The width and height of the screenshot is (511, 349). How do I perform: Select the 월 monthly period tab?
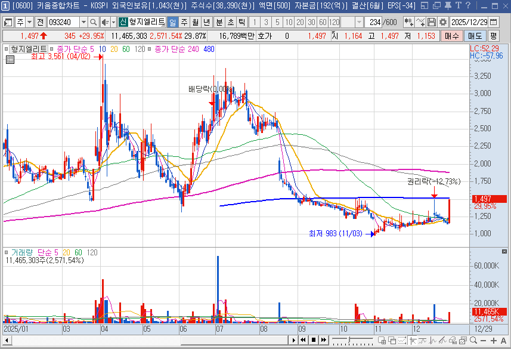(x=195, y=22)
